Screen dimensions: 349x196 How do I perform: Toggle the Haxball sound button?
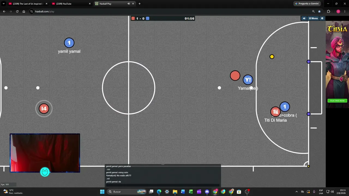click(304, 18)
